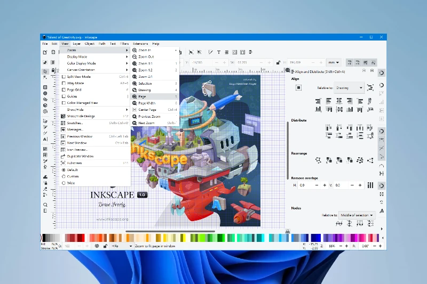Select the Wide layout radio option
The image size is (427, 284).
click(x=64, y=183)
